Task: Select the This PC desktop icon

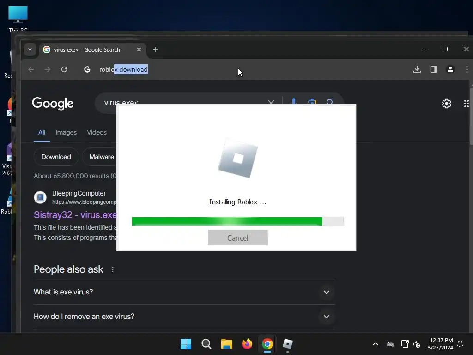Action: [18, 18]
